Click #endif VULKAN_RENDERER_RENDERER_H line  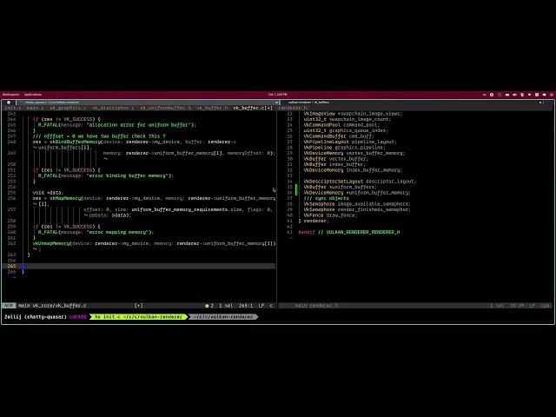[349, 232]
